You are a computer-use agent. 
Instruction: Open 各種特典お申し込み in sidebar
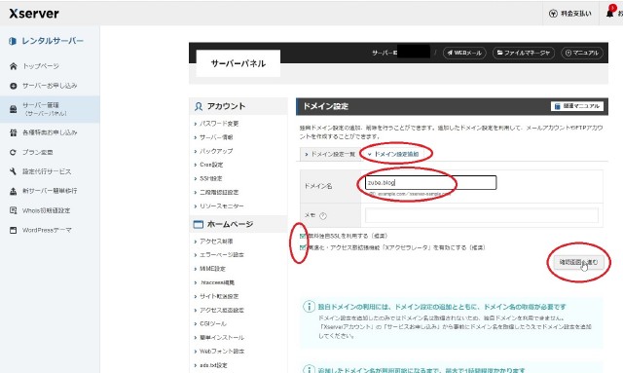[x=50, y=132]
